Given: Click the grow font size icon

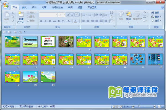Looking at the screenshot, I should click(x=68, y=15).
